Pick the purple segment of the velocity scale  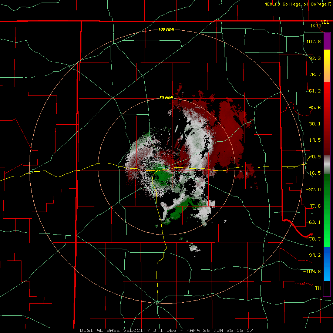(x=327, y=41)
